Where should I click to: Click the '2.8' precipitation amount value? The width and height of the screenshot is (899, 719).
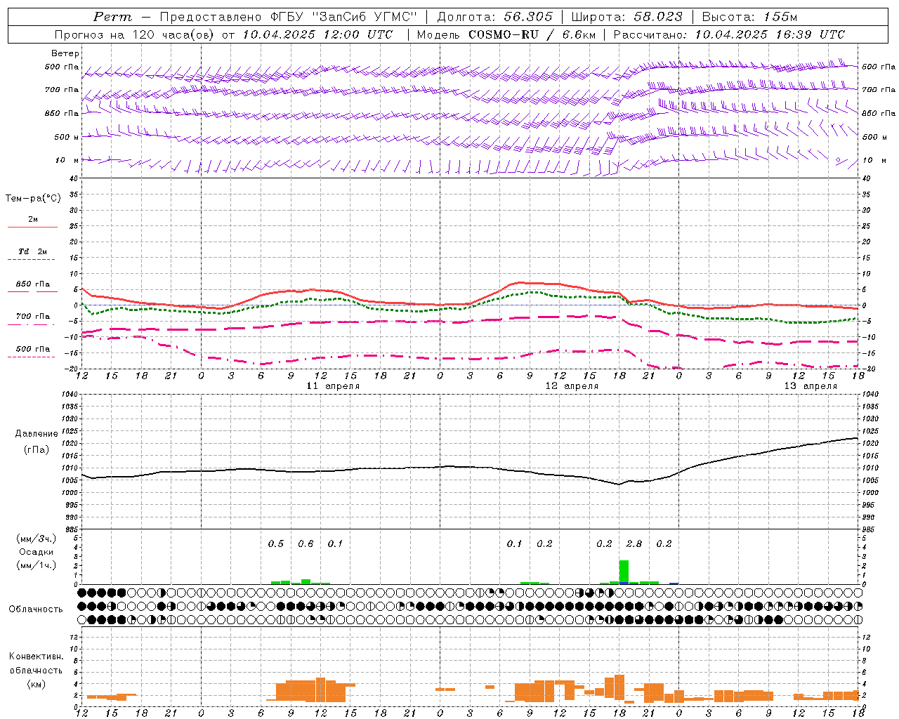(634, 544)
